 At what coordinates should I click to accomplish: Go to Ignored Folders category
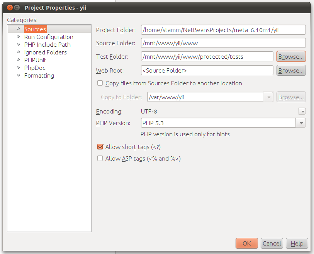click(x=45, y=52)
